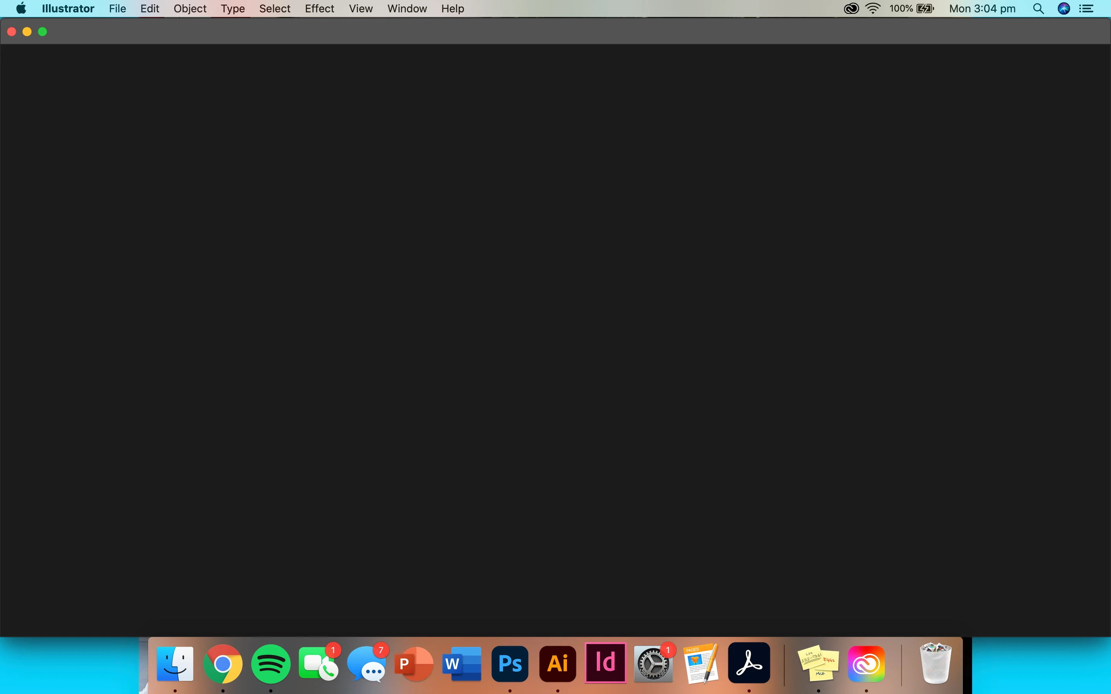Open Photoshop from the dock
Screen dimensions: 1111x694
pos(510,663)
